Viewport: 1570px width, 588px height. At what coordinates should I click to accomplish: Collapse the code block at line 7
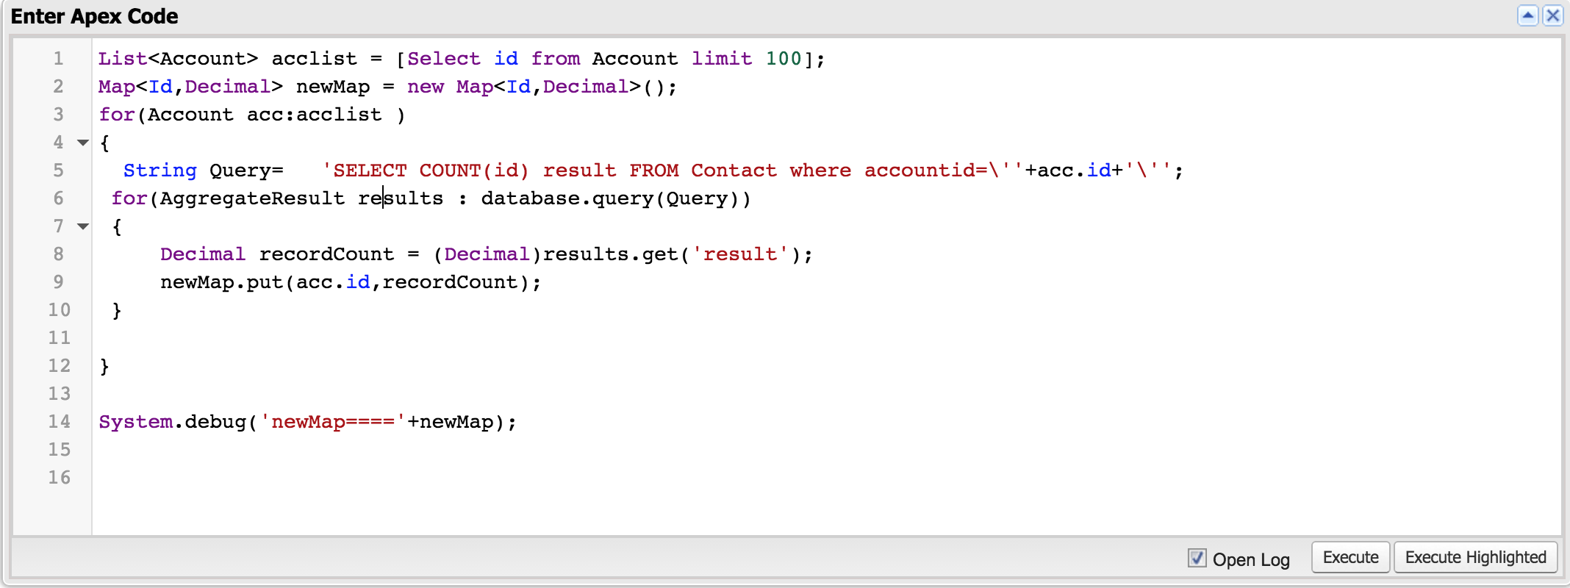83,226
